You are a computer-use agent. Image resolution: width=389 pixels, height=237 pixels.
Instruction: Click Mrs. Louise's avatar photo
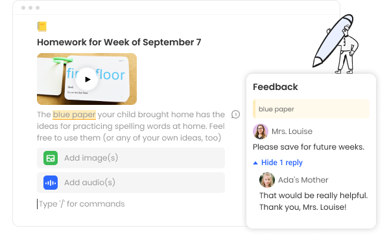point(261,131)
